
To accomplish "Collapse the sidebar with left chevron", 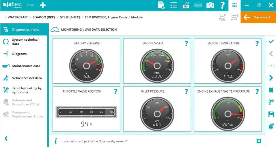I will click(6, 138).
